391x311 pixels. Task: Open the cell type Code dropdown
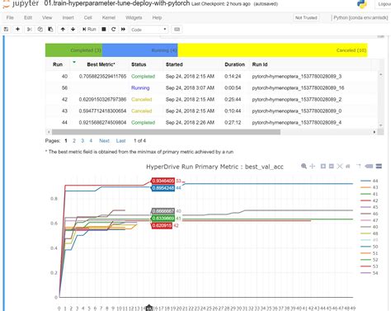pyautogui.click(x=148, y=30)
